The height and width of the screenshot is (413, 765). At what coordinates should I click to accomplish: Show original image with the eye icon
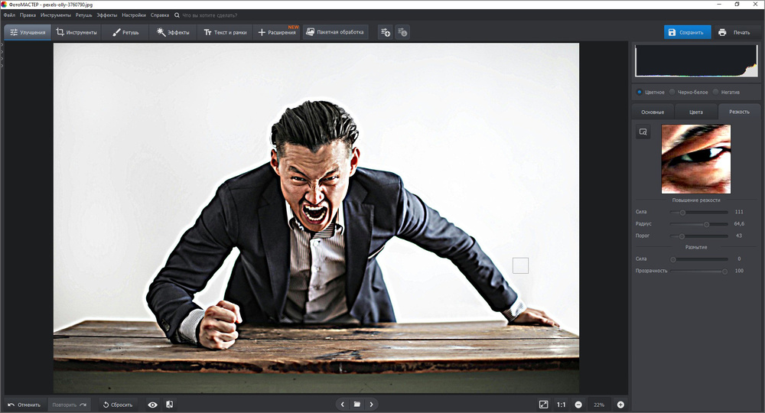tap(152, 405)
